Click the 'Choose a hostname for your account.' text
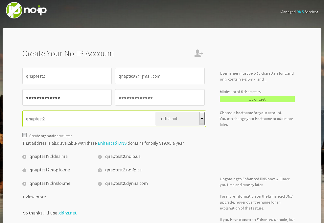This screenshot has height=223, width=324. [251, 113]
